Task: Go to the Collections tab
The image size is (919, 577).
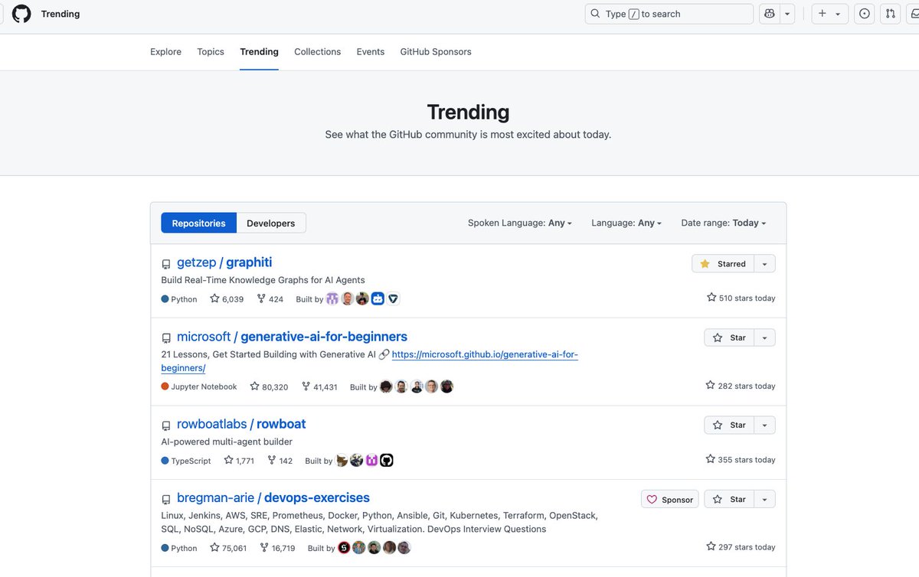Action: click(x=317, y=52)
